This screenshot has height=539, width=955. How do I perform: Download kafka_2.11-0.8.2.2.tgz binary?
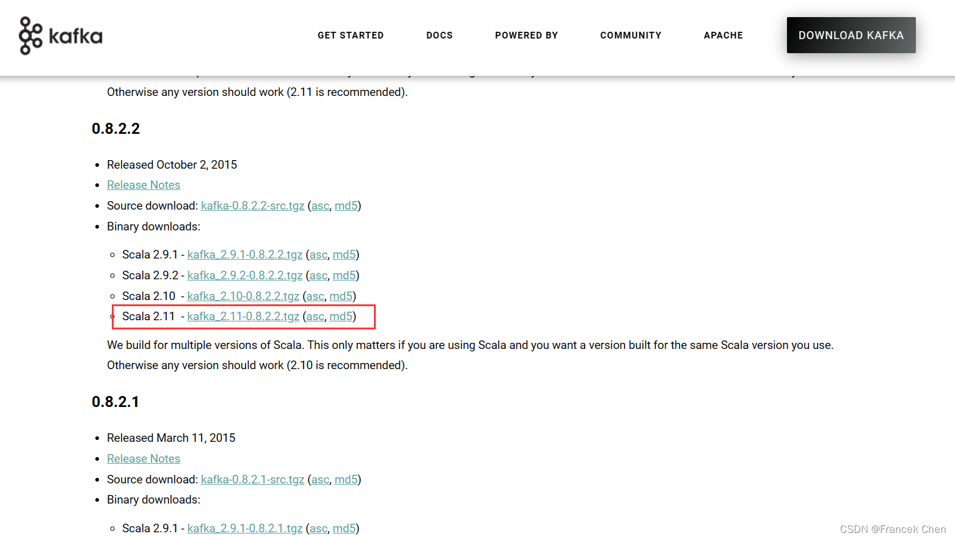[243, 317]
